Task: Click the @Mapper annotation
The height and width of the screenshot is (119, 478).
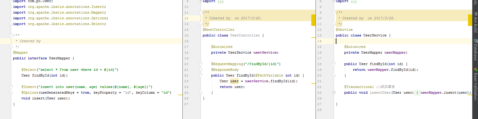Action: coord(20,52)
